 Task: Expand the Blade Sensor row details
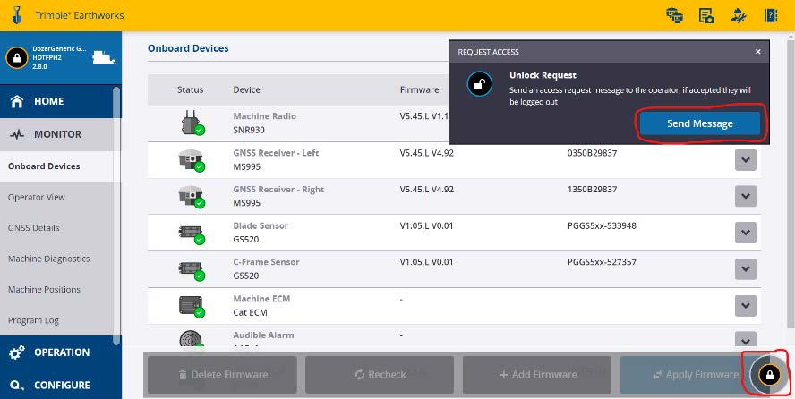(x=745, y=233)
